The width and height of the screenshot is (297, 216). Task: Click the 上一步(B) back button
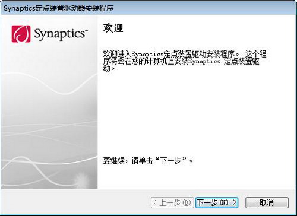172,202
